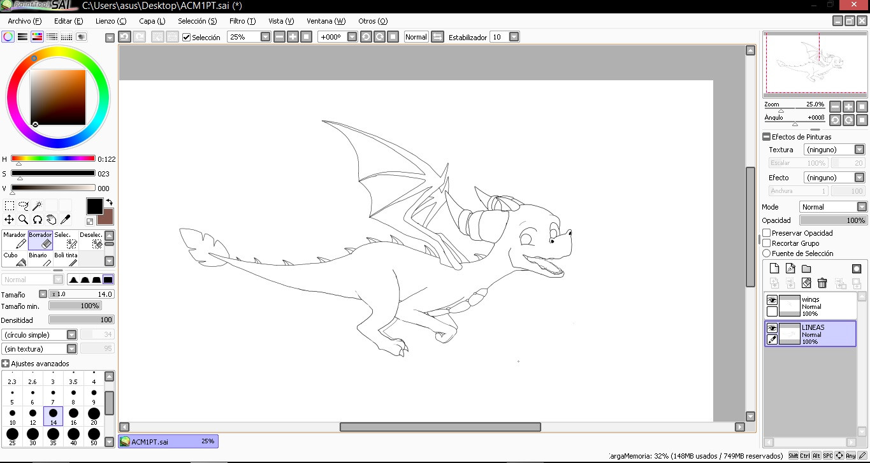Adjust the layer Opacidad slider
This screenshot has width=870, height=463.
click(x=833, y=220)
